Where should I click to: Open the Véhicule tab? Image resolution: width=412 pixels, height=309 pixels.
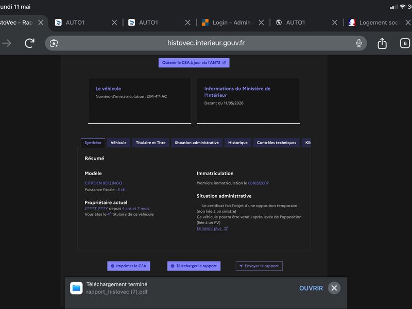(118, 143)
